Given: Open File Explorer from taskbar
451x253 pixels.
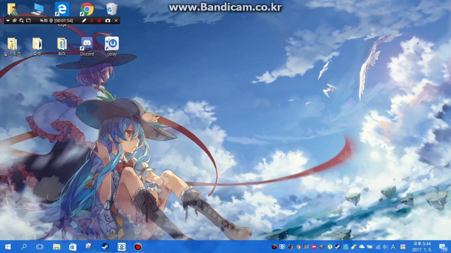Looking at the screenshot, I should point(57,247).
